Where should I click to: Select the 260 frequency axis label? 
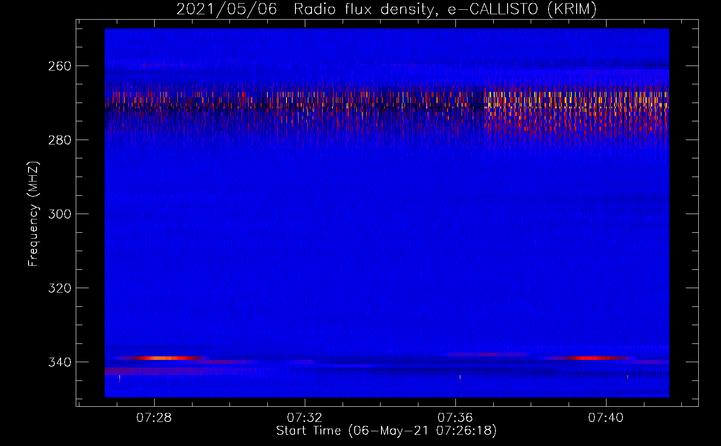coord(59,66)
